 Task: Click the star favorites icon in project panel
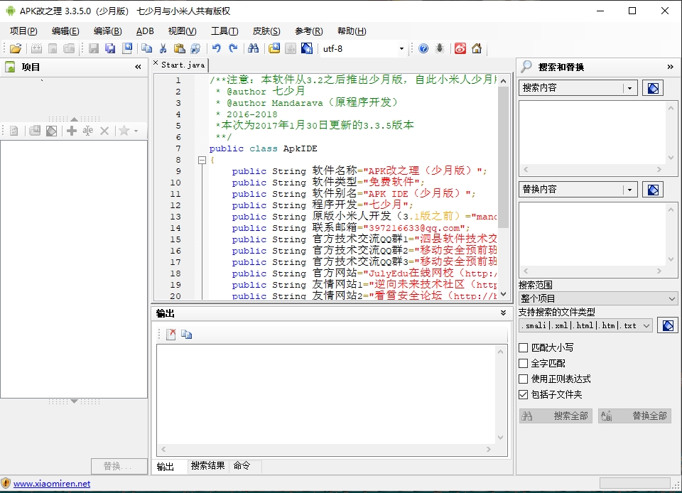coord(124,131)
